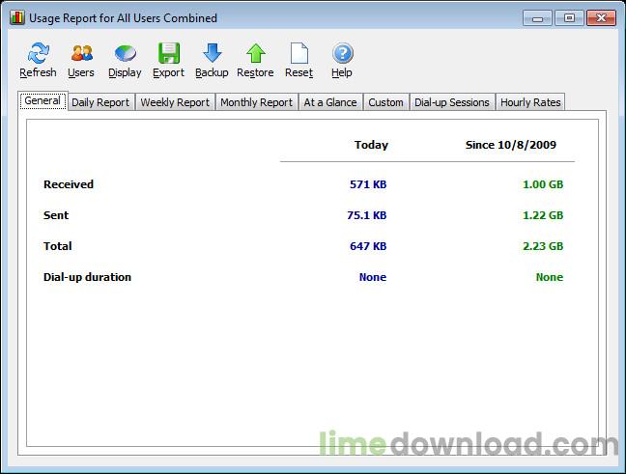Minimize the Usage Report window
Screen dimensions: 626x474
point(539,17)
